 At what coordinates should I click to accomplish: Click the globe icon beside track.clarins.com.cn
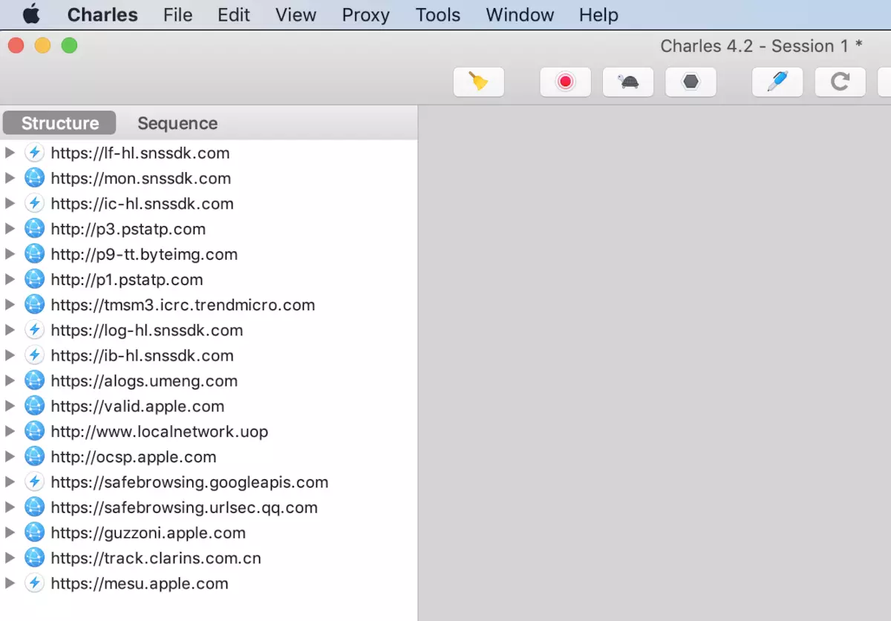click(34, 558)
